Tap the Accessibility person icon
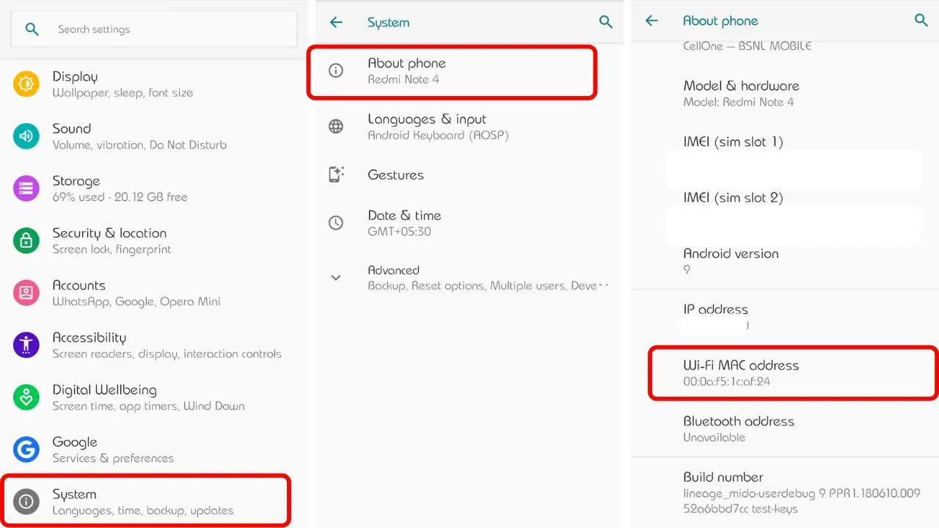The height and width of the screenshot is (528, 939). pyautogui.click(x=26, y=345)
